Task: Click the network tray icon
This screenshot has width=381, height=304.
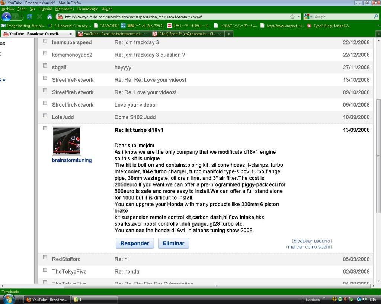Action: coord(359,299)
